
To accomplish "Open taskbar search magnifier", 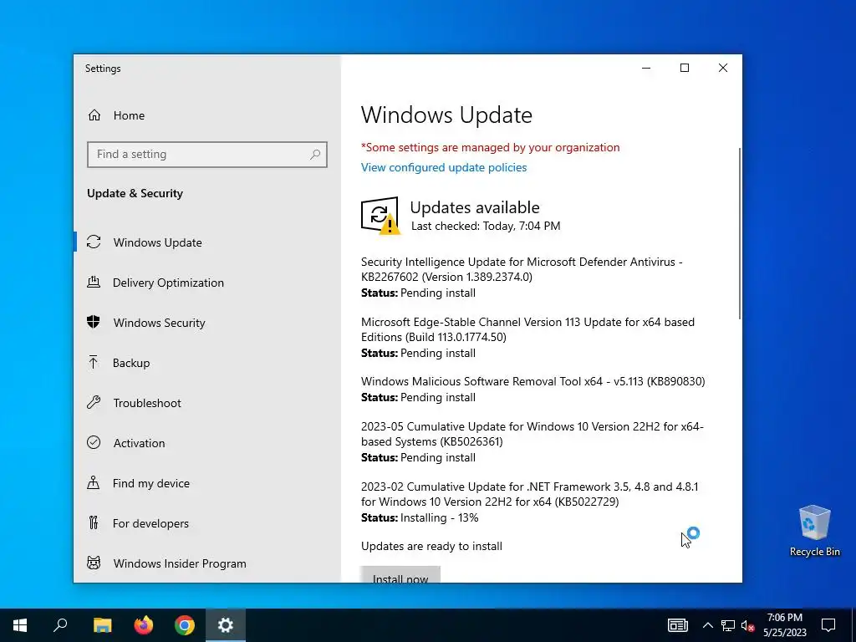I will click(60, 625).
